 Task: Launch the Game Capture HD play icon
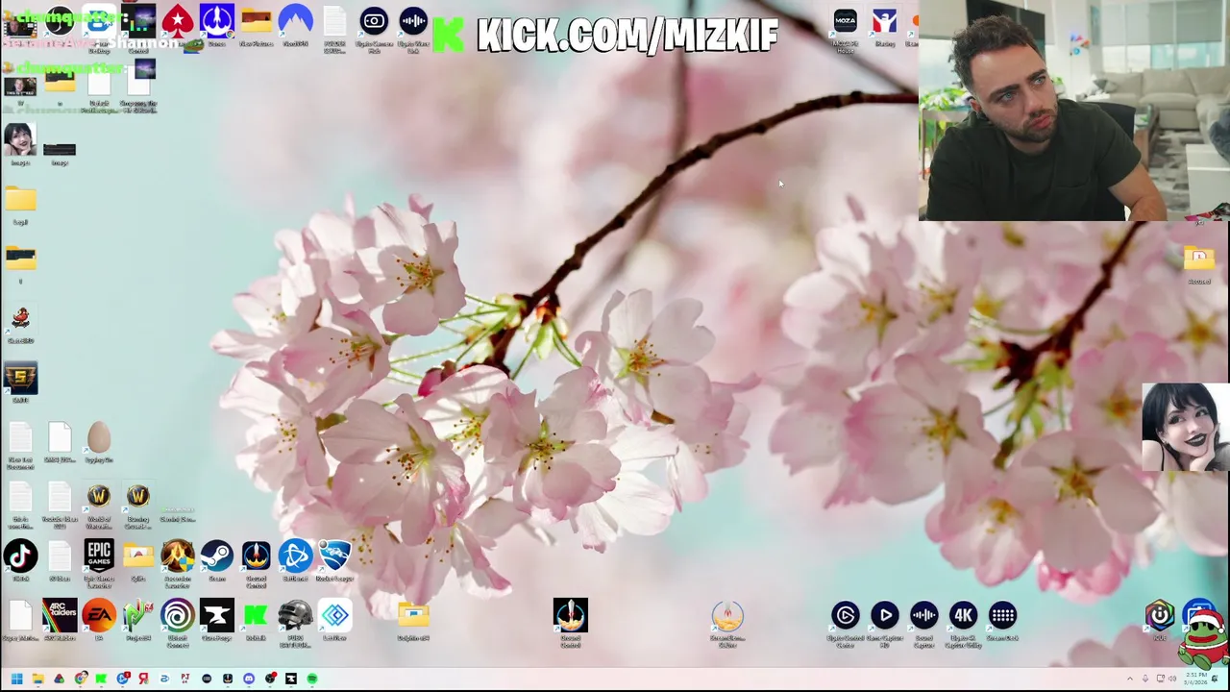point(885,615)
